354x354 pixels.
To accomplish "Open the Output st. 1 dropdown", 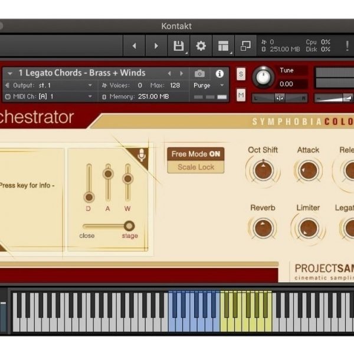I will pyautogui.click(x=90, y=86).
